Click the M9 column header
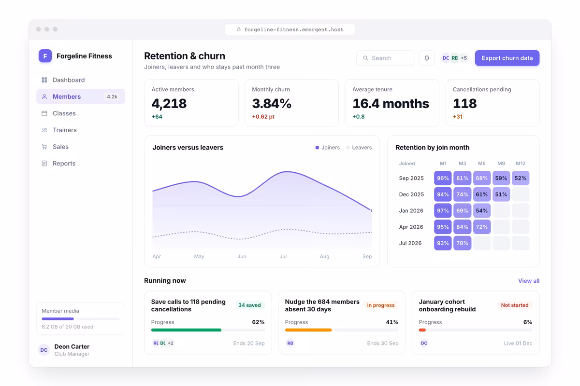Image resolution: width=580 pixels, height=386 pixels. tap(501, 164)
